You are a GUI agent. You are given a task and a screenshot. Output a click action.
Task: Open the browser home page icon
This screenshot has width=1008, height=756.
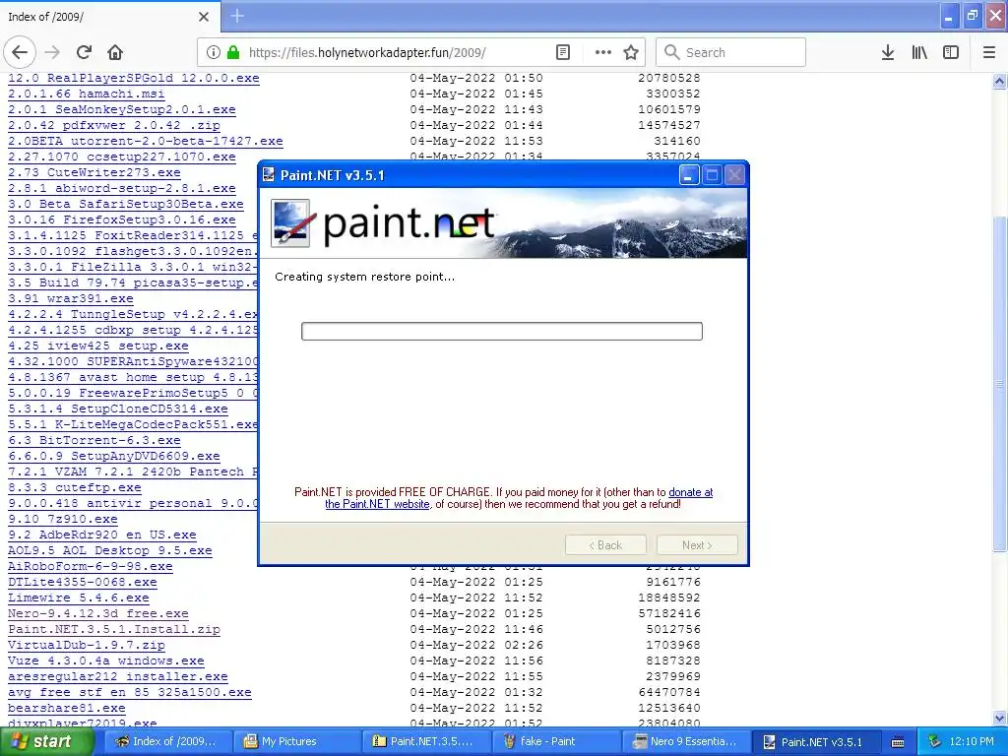pyautogui.click(x=115, y=52)
